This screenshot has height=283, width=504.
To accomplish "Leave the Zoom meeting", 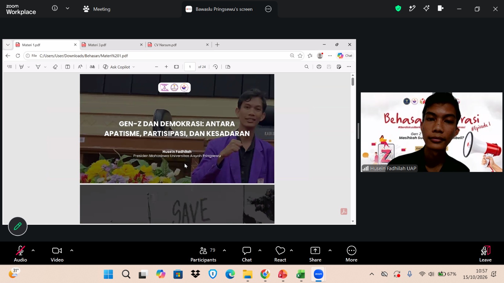I will tap(485, 254).
